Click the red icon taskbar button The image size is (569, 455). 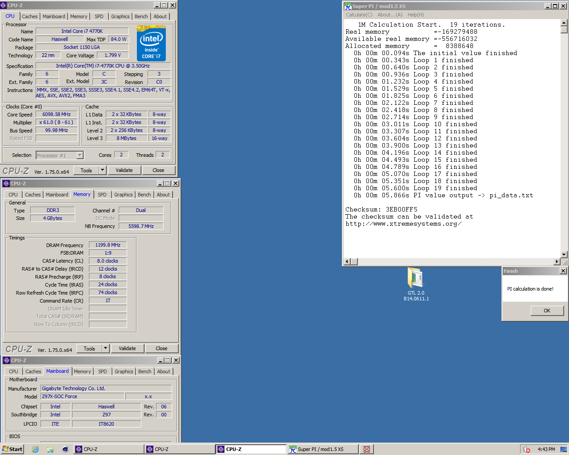tap(367, 449)
